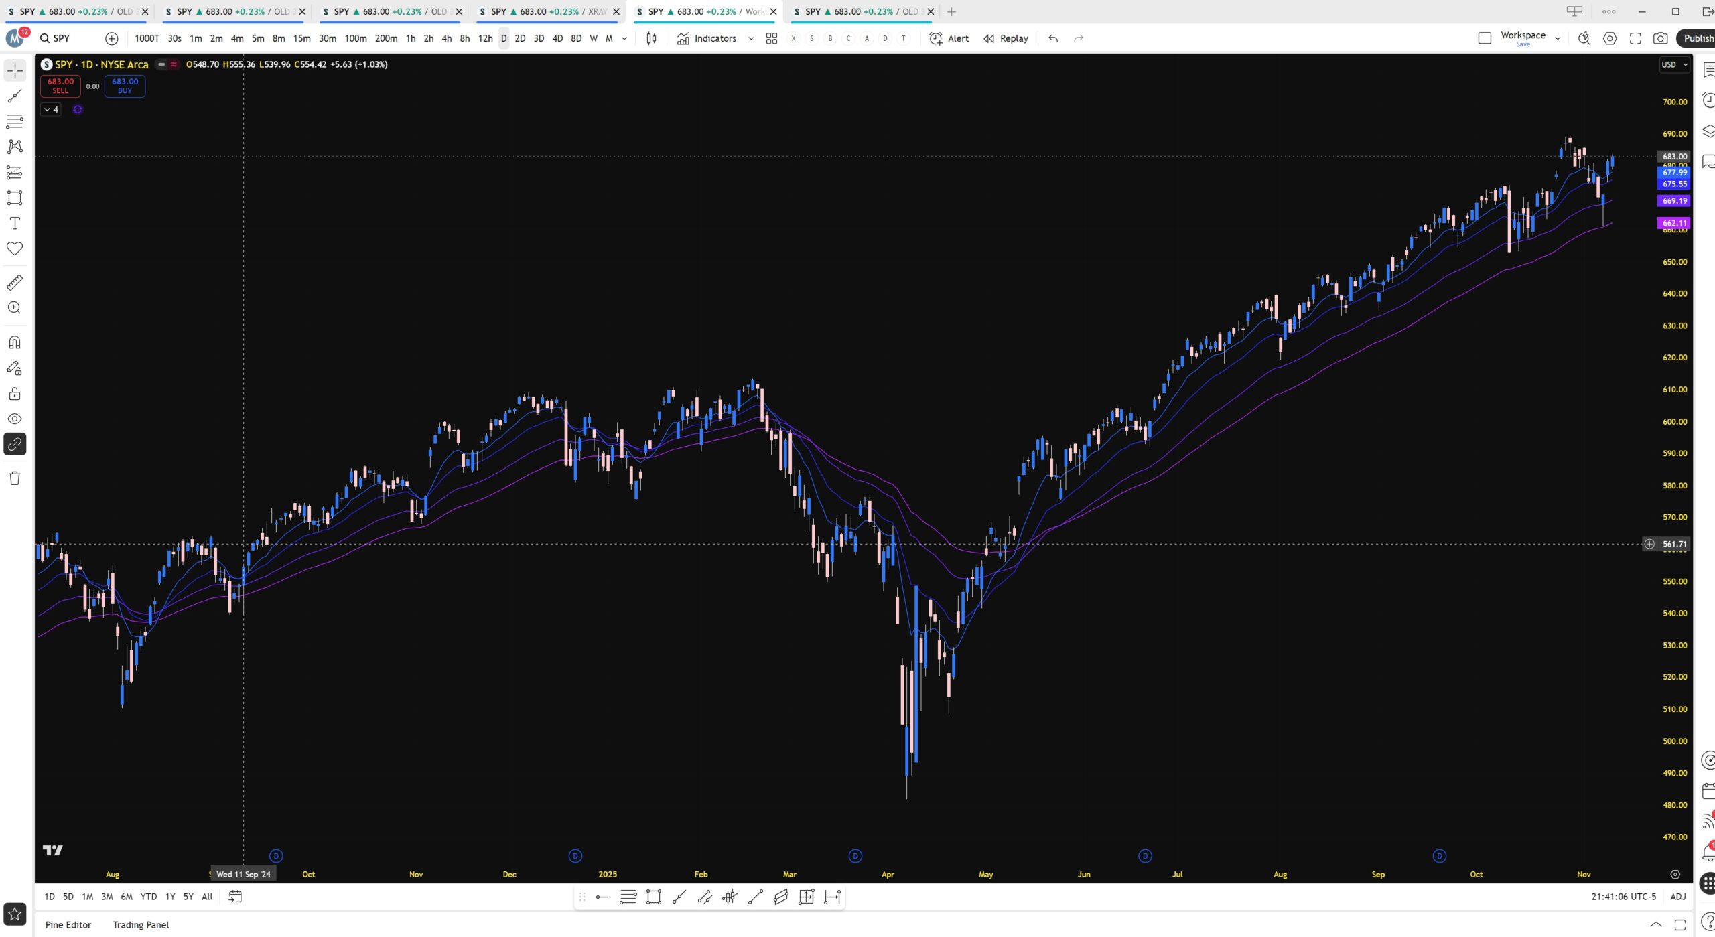This screenshot has width=1715, height=937.
Task: Expand the timeframe intervals dropdown arrow
Action: click(624, 38)
